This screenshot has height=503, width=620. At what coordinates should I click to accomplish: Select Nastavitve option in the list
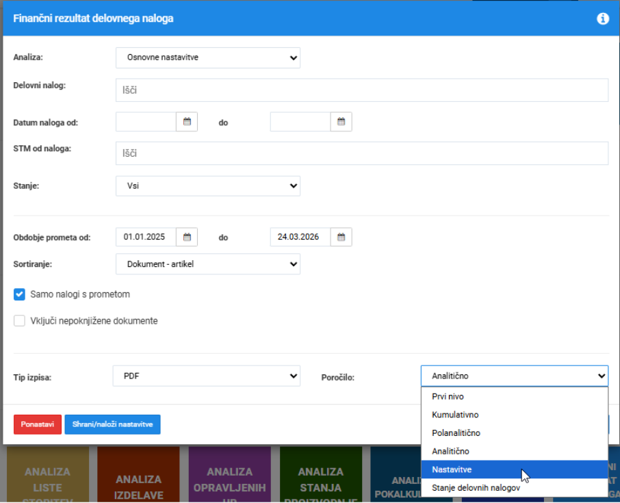pos(515,469)
